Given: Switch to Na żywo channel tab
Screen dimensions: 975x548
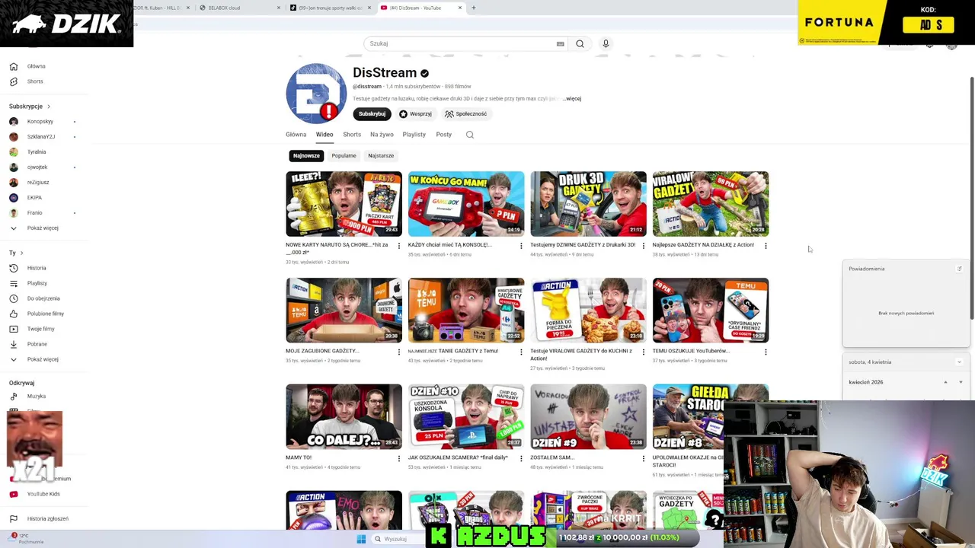Looking at the screenshot, I should (x=382, y=135).
